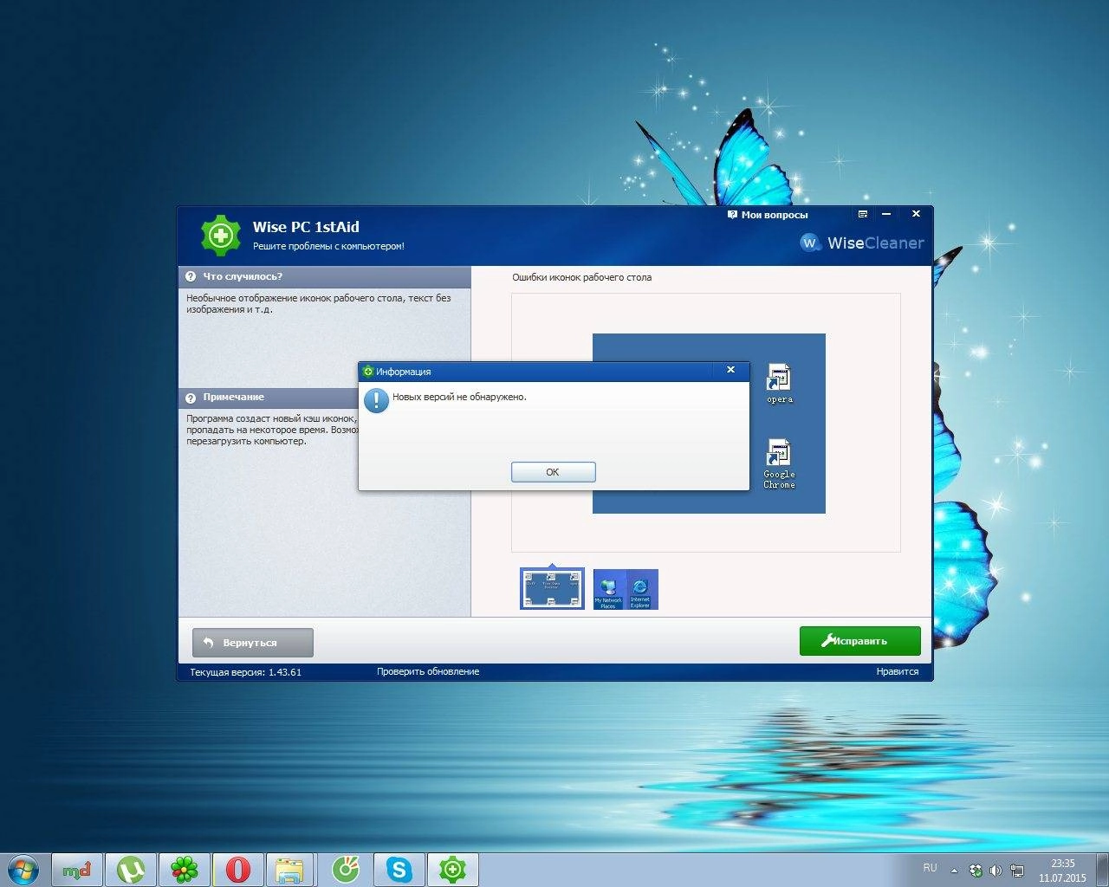Click the blue exclamation info icon in dialog
The image size is (1109, 887).
[x=376, y=400]
